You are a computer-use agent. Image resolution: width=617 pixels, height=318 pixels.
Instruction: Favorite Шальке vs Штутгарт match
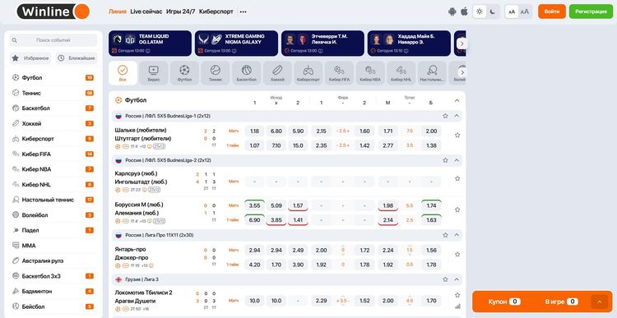point(457,136)
